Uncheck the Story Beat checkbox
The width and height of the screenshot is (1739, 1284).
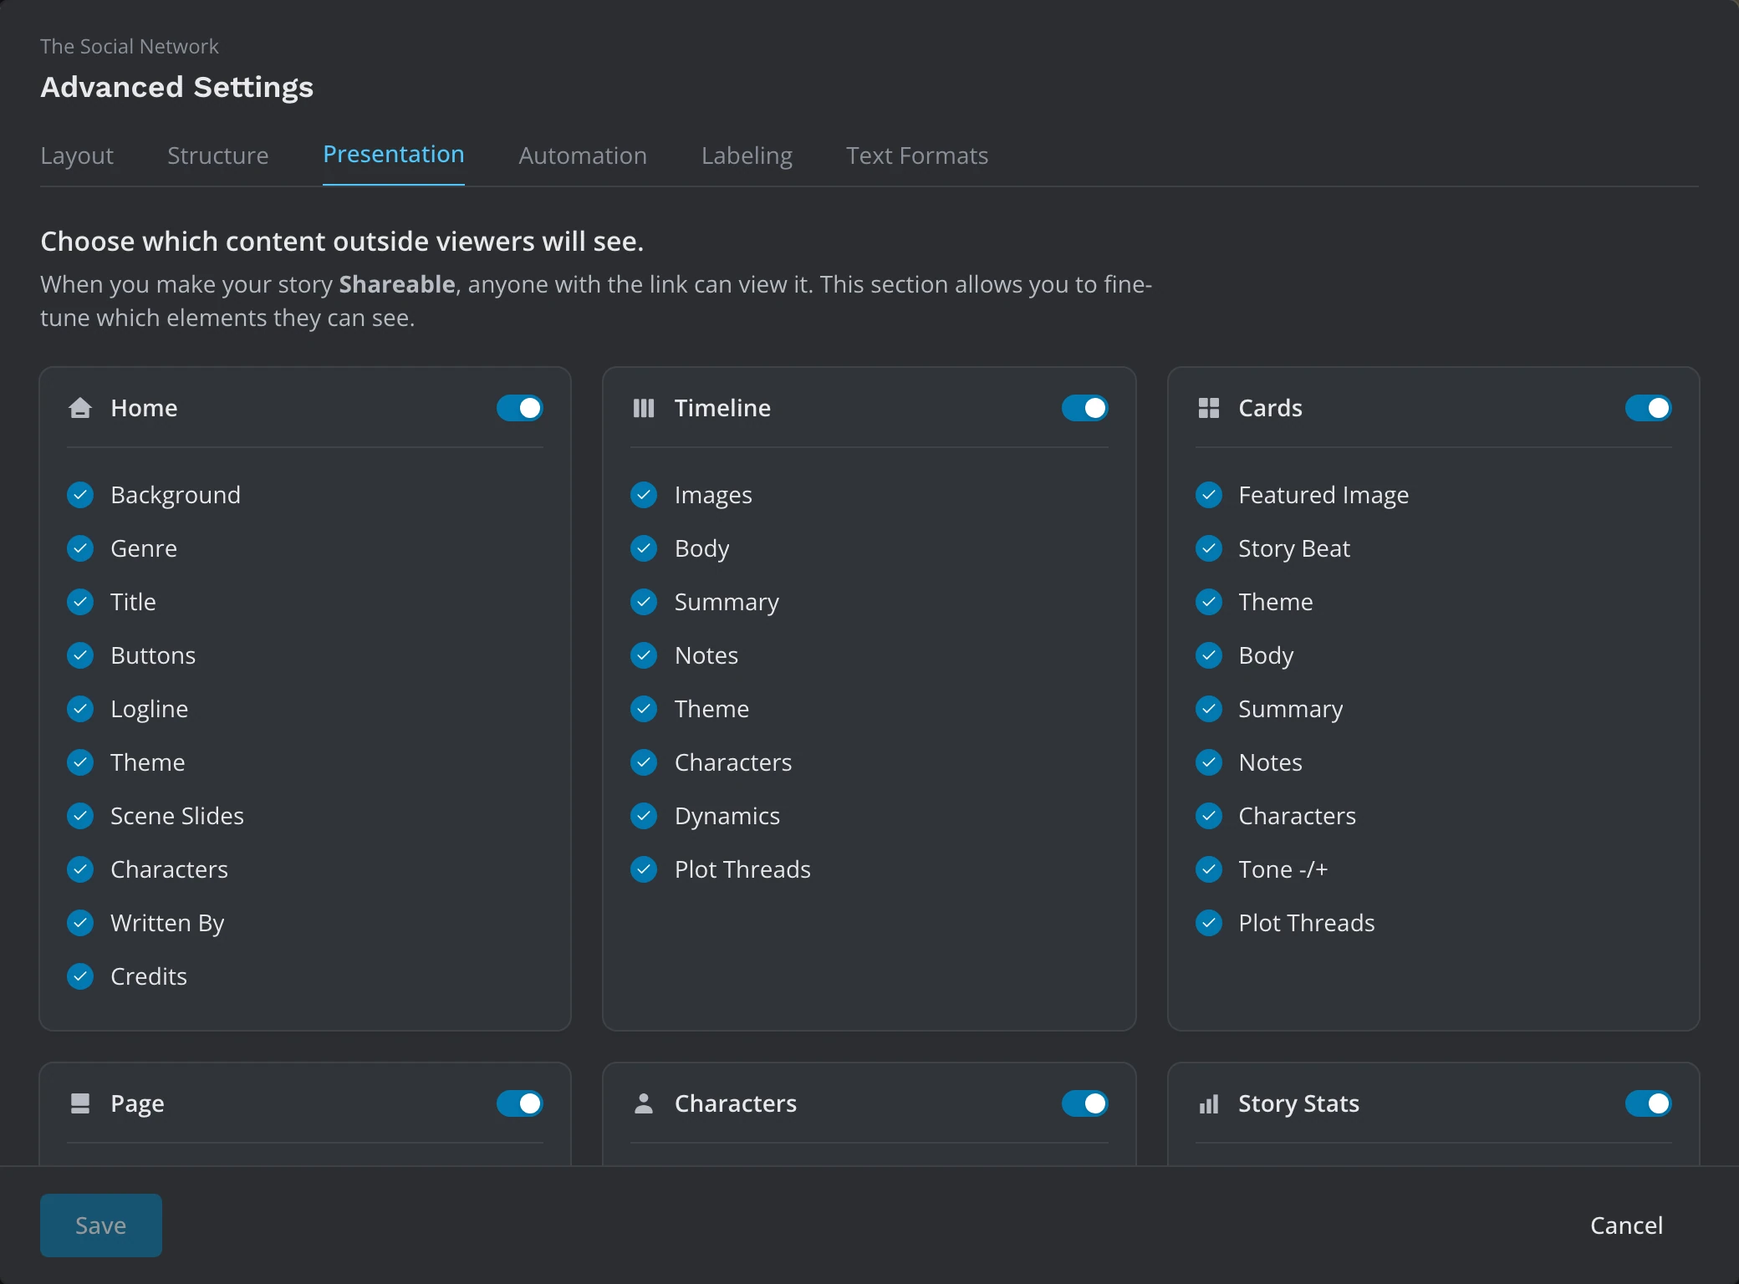(1209, 548)
